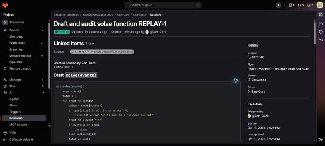Click the Plan calendar icon
The image size is (325, 146).
click(5, 86)
